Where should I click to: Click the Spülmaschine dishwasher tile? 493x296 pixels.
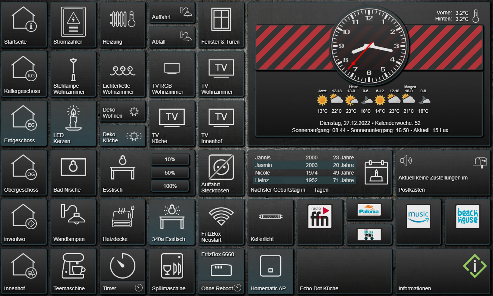click(x=172, y=271)
